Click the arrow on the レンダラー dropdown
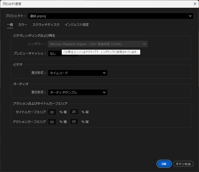Viewport: 199px width, 172px height. [144, 44]
